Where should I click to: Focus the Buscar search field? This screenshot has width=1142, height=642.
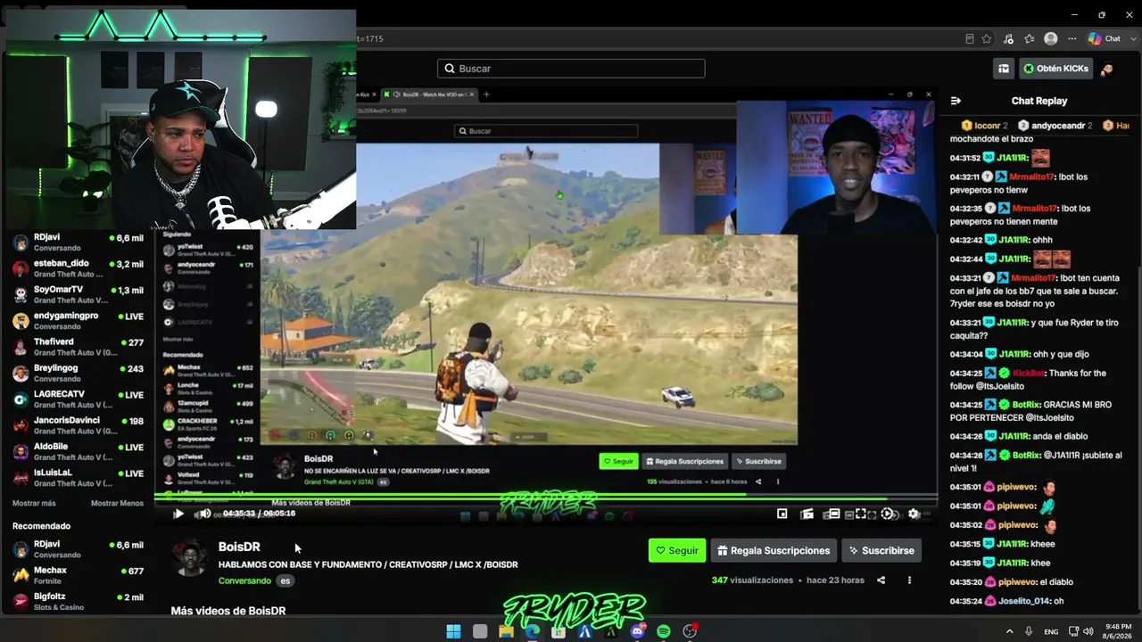coord(571,69)
